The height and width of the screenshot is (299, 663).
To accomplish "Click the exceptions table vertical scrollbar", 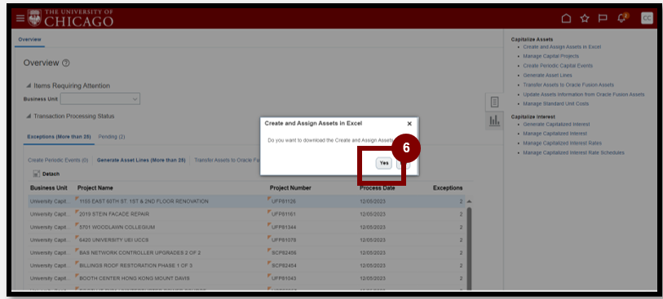I will (469, 248).
